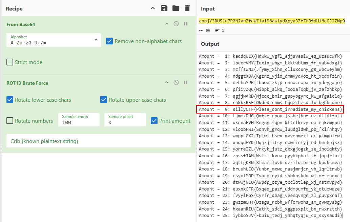This screenshot has height=222, width=350.
Task: Toggle Print amount checkbox
Action: [155, 121]
